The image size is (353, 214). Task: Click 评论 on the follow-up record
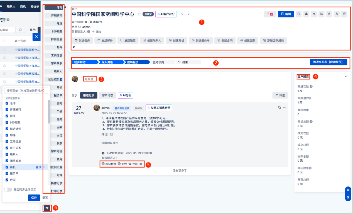[133, 164]
